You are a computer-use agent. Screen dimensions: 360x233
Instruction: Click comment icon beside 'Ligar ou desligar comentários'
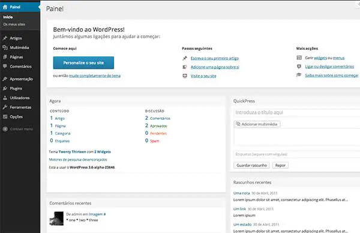[299, 66]
